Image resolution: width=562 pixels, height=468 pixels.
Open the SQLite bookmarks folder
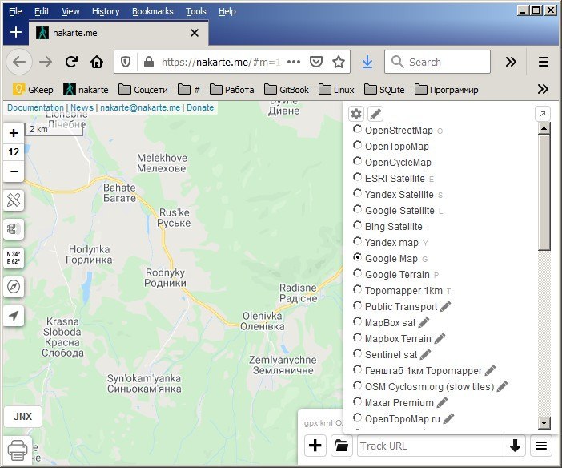pyautogui.click(x=384, y=90)
